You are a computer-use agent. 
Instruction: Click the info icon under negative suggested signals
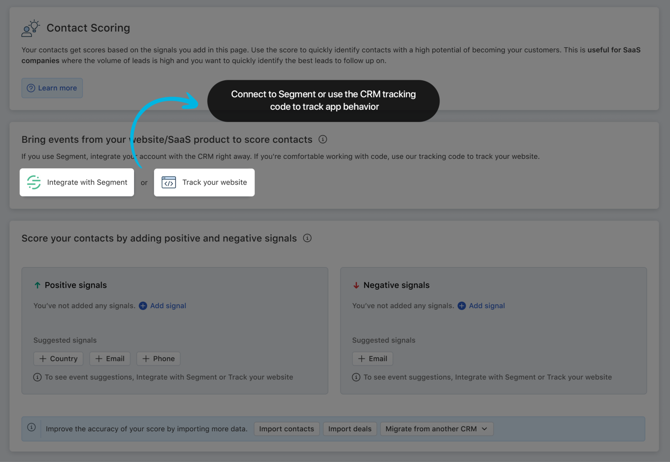tap(356, 377)
